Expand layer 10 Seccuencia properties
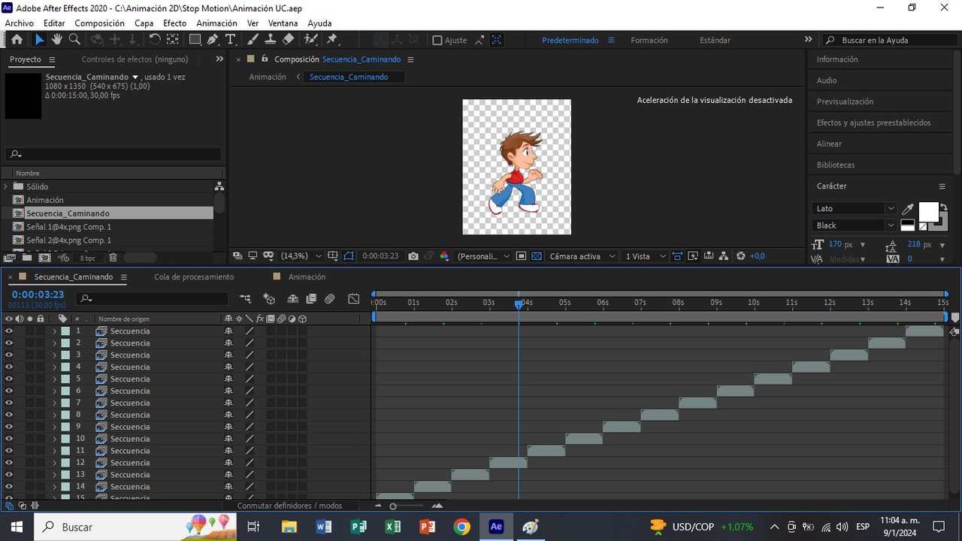 pos(54,439)
